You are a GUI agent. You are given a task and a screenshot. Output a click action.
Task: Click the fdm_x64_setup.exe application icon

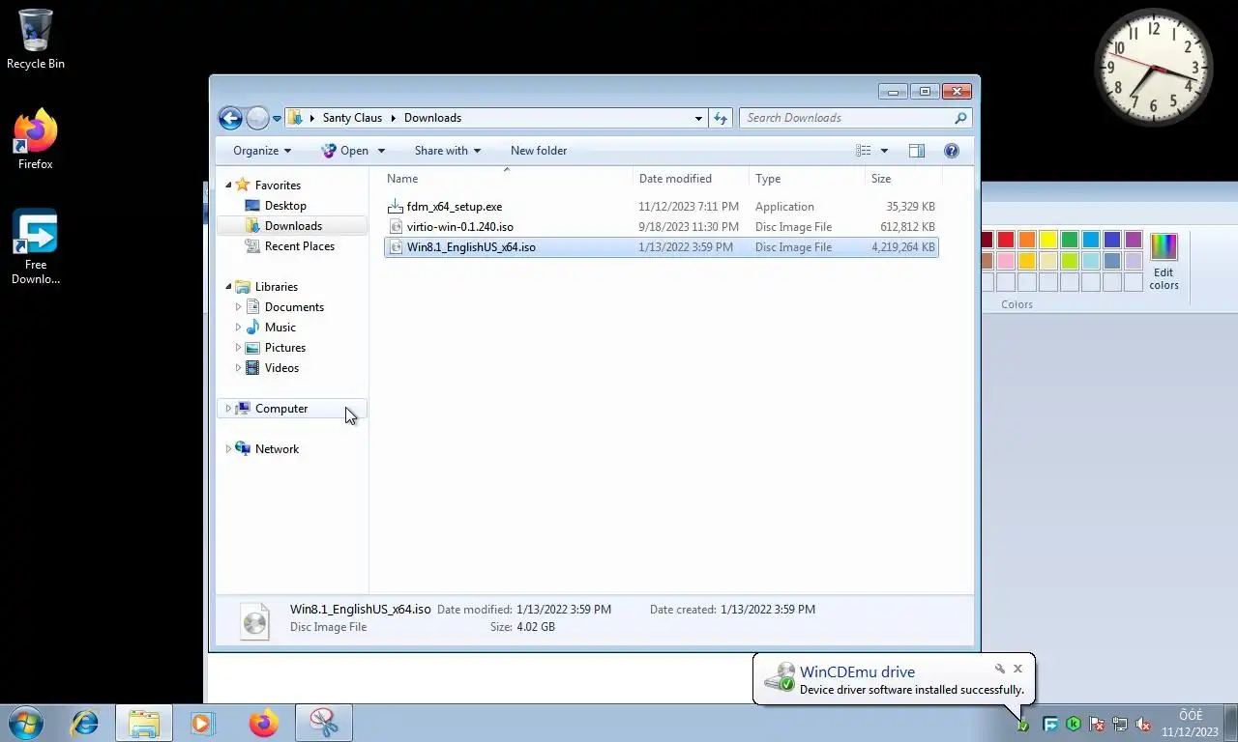click(395, 207)
